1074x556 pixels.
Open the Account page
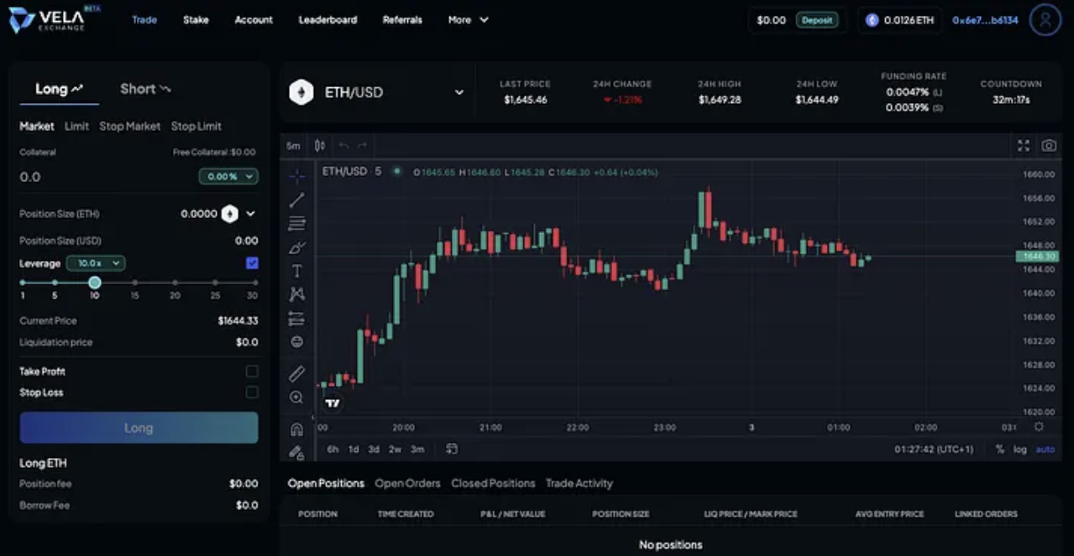(254, 20)
